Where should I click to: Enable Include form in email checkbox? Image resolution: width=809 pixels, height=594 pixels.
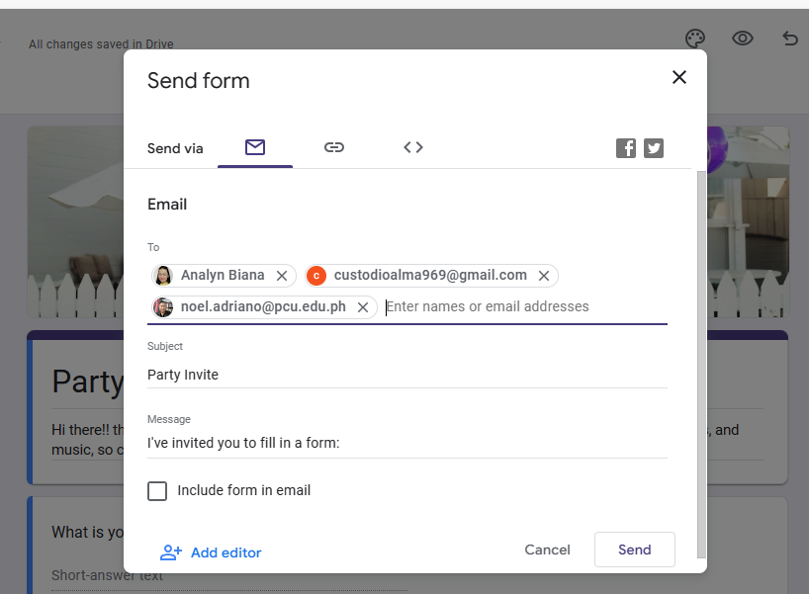(x=157, y=491)
